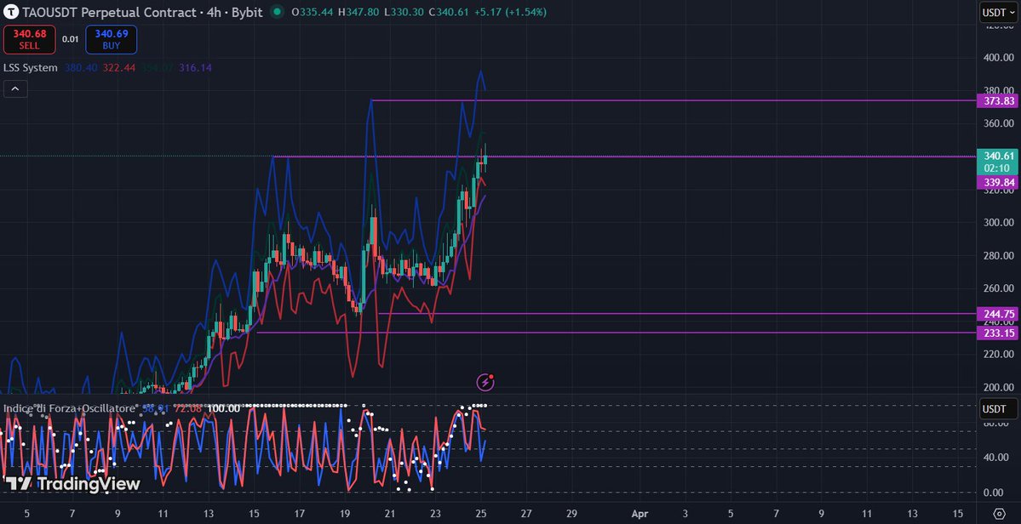Open the USDT dropdown in the oscillator pane
The width and height of the screenshot is (1021, 524).
click(998, 409)
